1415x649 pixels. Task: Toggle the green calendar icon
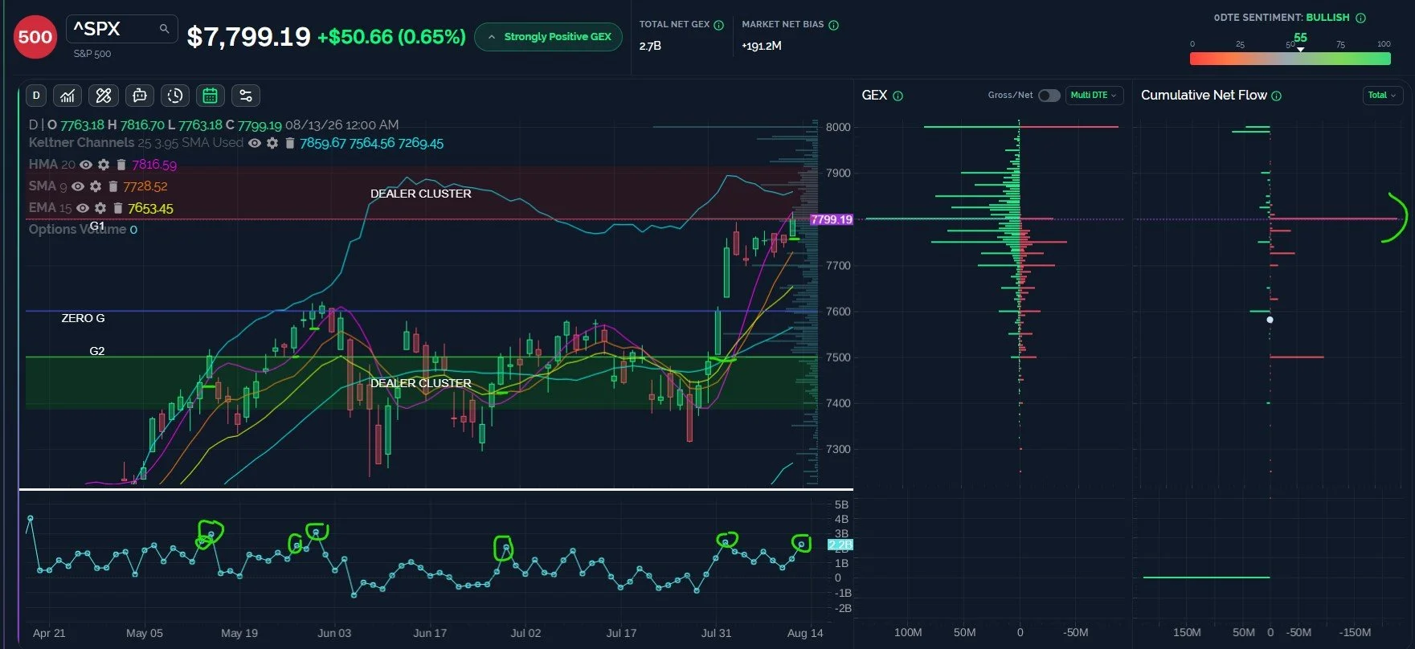pyautogui.click(x=210, y=96)
